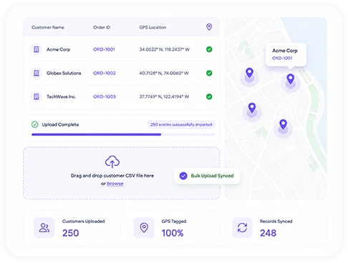Click the drag and drop CSV text
The image size is (348, 263).
pyautogui.click(x=112, y=176)
